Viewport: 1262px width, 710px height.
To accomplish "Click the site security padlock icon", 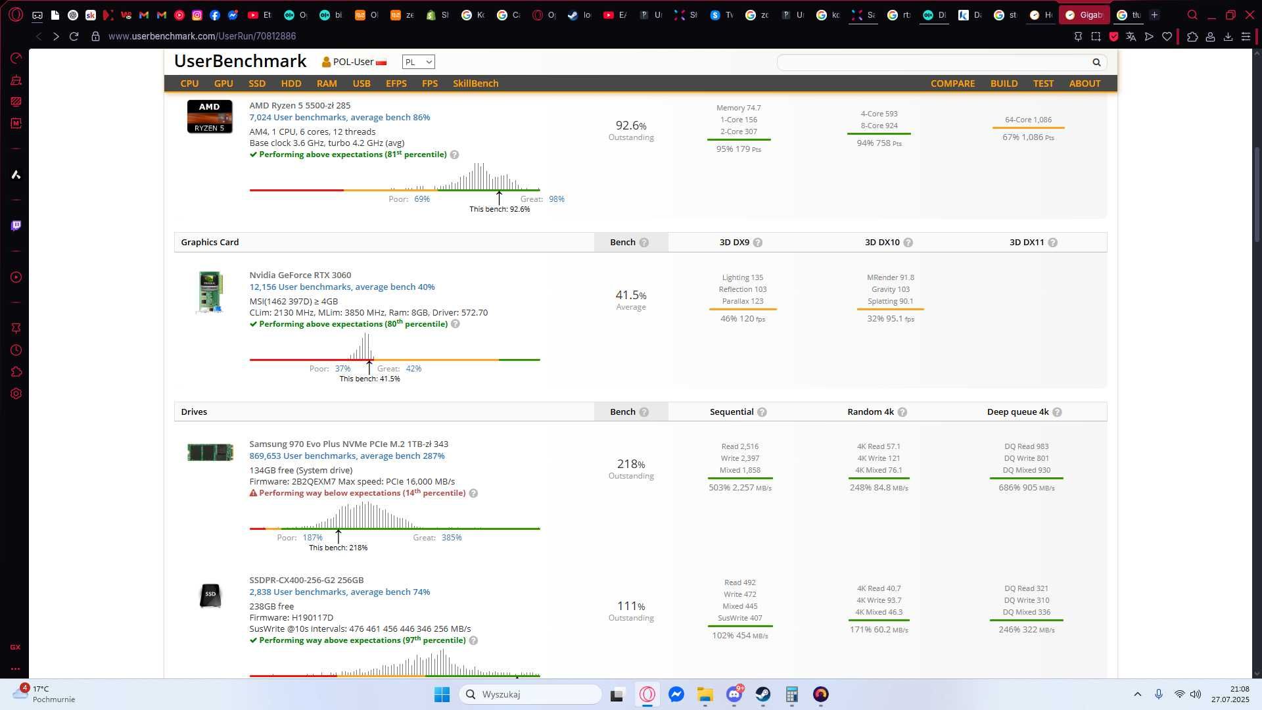I will (x=95, y=36).
